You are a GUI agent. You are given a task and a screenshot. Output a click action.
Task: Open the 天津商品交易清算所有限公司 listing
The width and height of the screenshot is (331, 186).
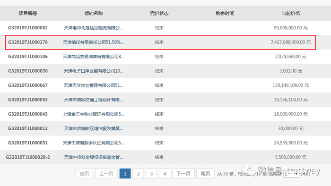[x=94, y=57]
